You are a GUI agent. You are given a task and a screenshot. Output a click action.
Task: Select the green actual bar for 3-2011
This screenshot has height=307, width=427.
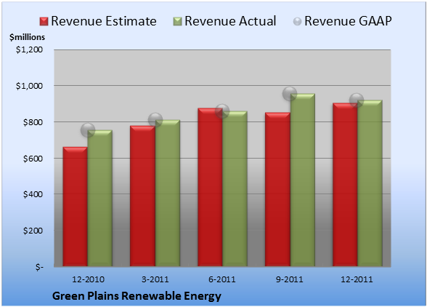168,193
